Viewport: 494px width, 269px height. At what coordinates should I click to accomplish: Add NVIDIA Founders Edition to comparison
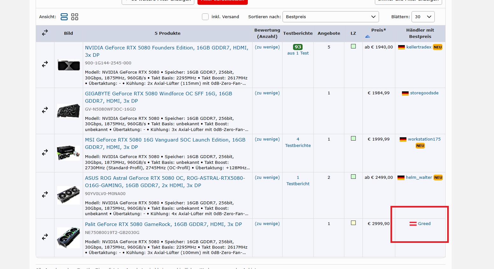pyautogui.click(x=45, y=64)
